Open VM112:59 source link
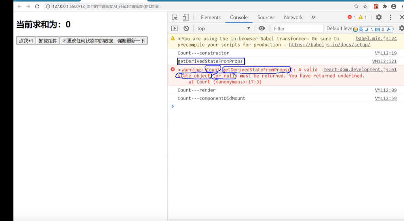The height and width of the screenshot is (221, 404). pos(386,98)
